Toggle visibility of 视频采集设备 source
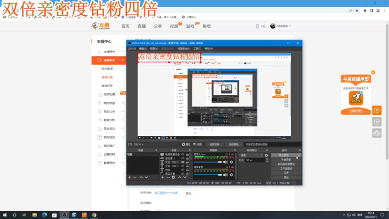The width and height of the screenshot is (389, 219). [183, 154]
